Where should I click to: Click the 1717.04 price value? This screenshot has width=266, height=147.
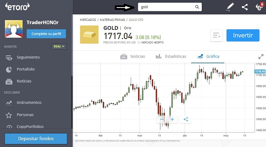[118, 36]
